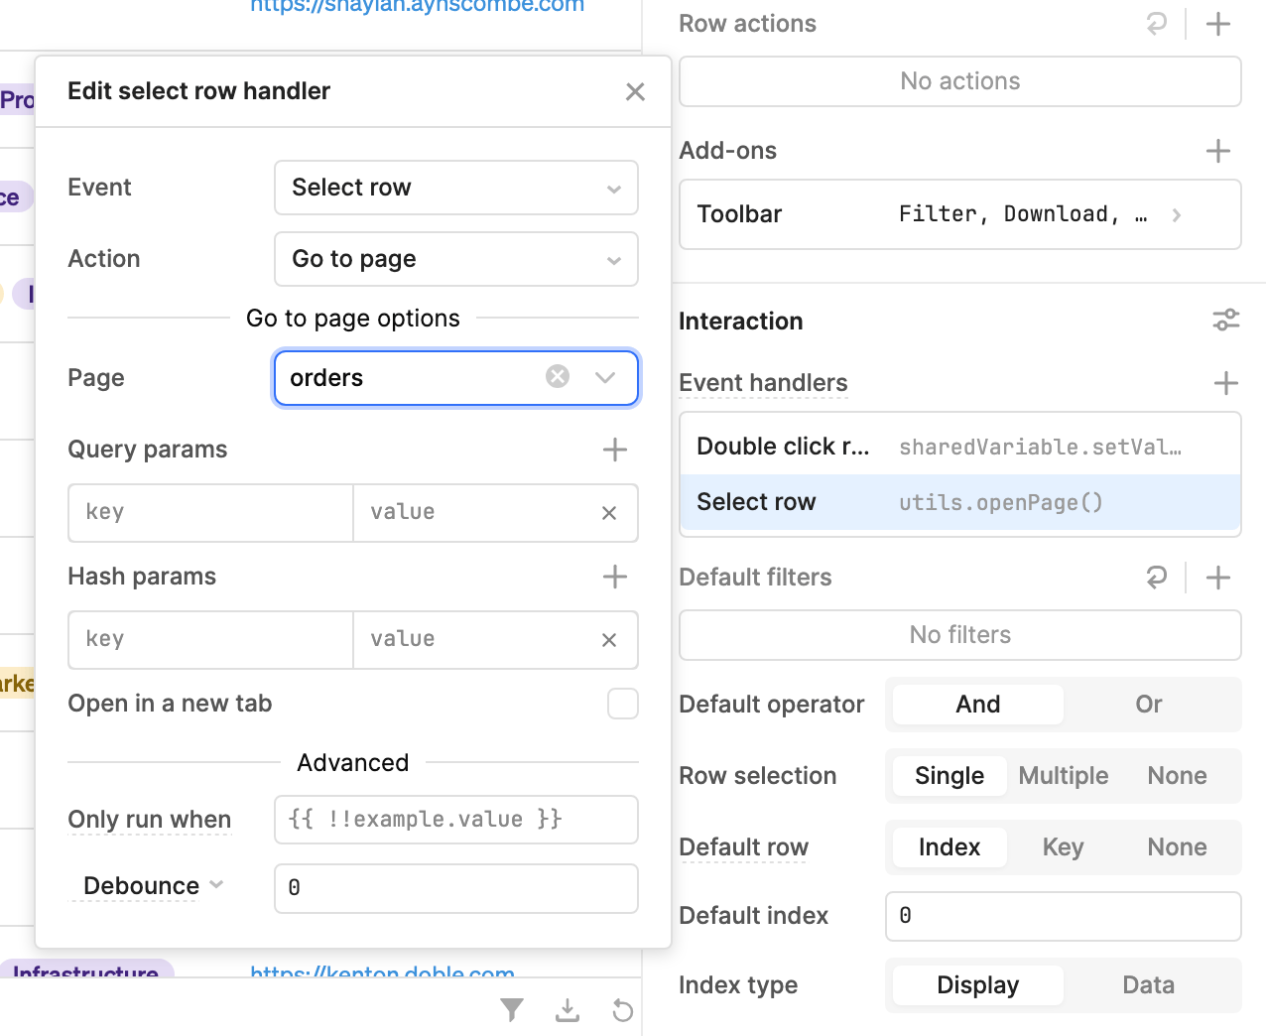The height and width of the screenshot is (1036, 1266).
Task: Add a new add-on
Action: click(x=1218, y=151)
